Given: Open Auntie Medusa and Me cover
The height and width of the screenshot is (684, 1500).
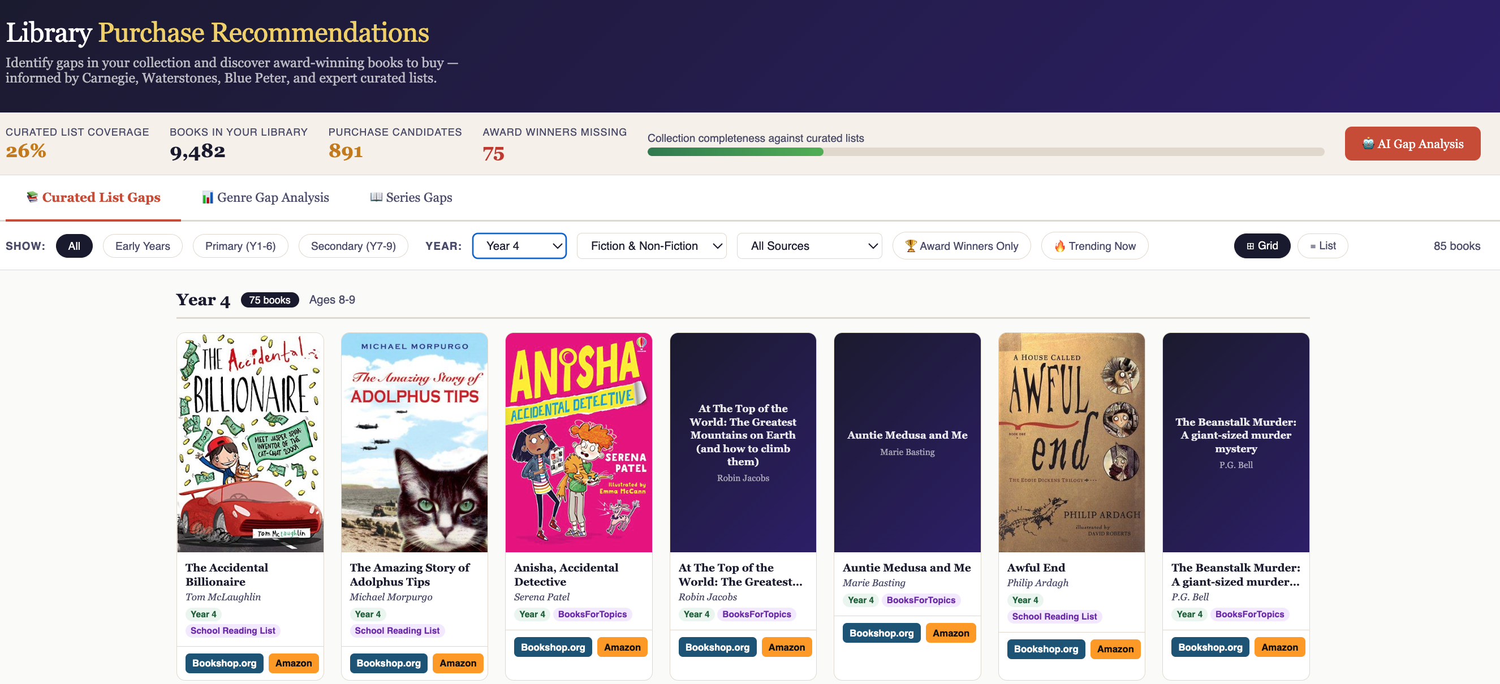Looking at the screenshot, I should 907,443.
